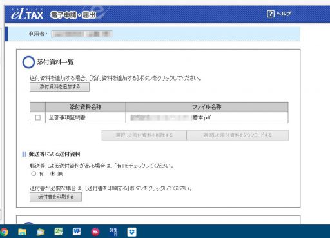Open Chrome from the taskbar
The width and height of the screenshot is (330, 238).
point(4,232)
